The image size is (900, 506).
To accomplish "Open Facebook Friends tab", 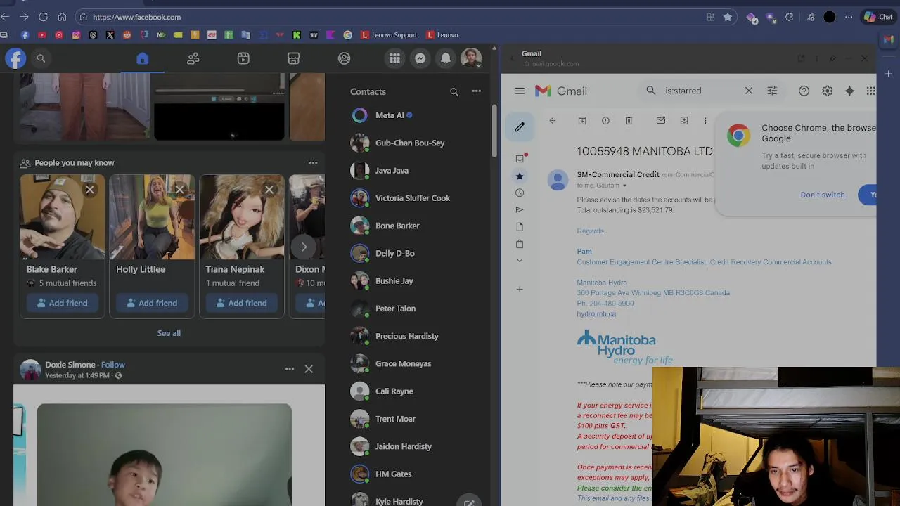I will 193,58.
